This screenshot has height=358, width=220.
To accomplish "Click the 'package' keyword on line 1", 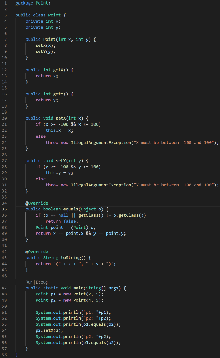I will pyautogui.click(x=24, y=3).
